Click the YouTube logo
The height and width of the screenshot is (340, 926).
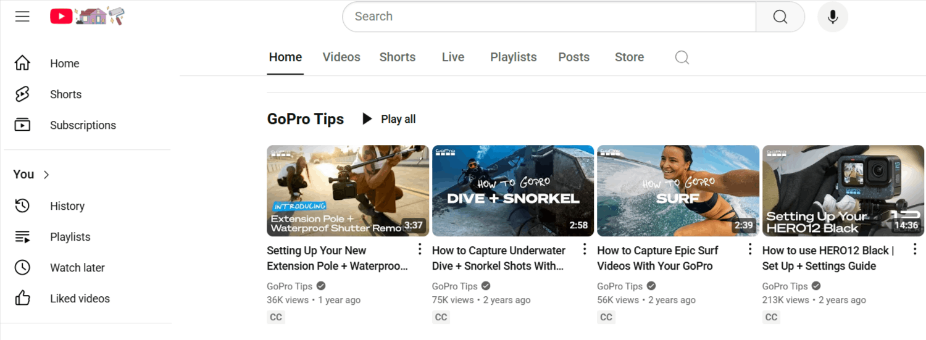(62, 17)
